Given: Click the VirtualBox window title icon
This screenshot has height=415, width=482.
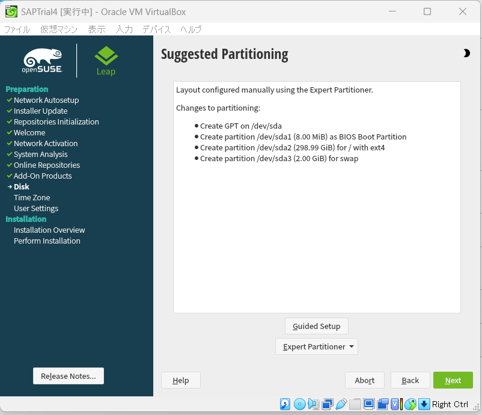Looking at the screenshot, I should point(11,11).
